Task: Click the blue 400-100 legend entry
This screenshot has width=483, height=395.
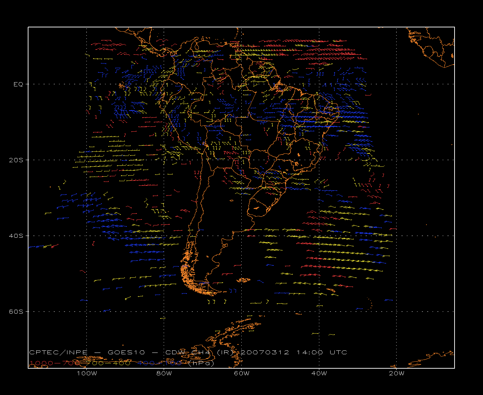Action: pyautogui.click(x=159, y=363)
